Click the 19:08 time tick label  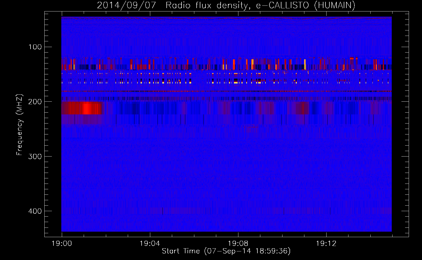(x=238, y=244)
